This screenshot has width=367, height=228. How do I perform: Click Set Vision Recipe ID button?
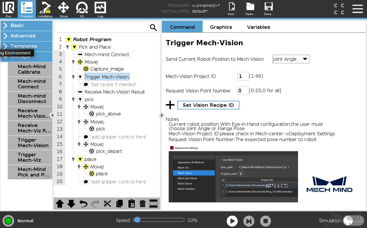tap(208, 105)
